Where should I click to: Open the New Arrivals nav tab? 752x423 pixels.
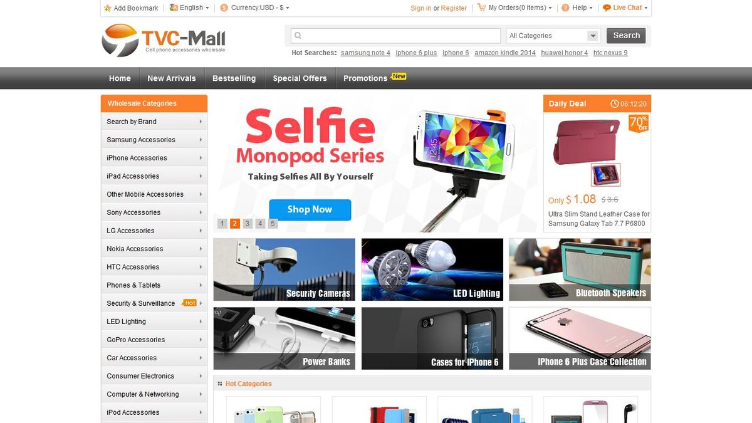coord(172,78)
